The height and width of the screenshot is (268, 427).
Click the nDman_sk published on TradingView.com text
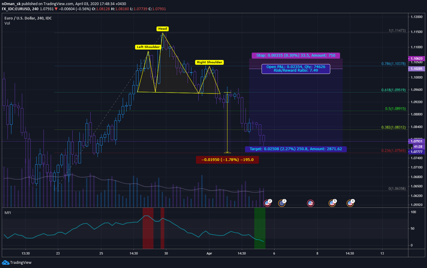point(38,4)
